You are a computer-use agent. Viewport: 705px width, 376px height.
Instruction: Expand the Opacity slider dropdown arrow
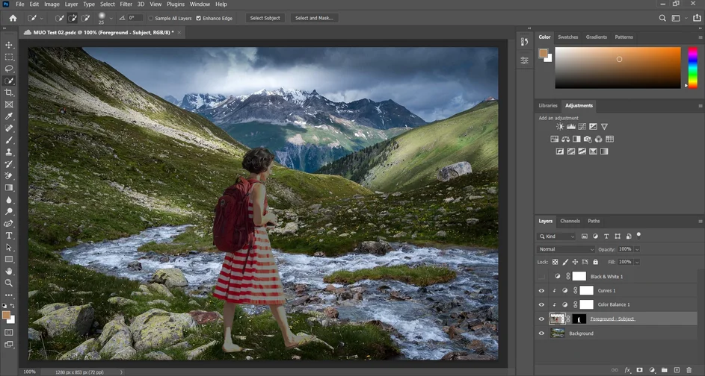[x=637, y=249]
